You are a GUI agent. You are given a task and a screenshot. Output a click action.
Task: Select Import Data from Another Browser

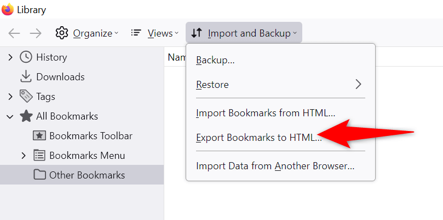[x=275, y=166]
